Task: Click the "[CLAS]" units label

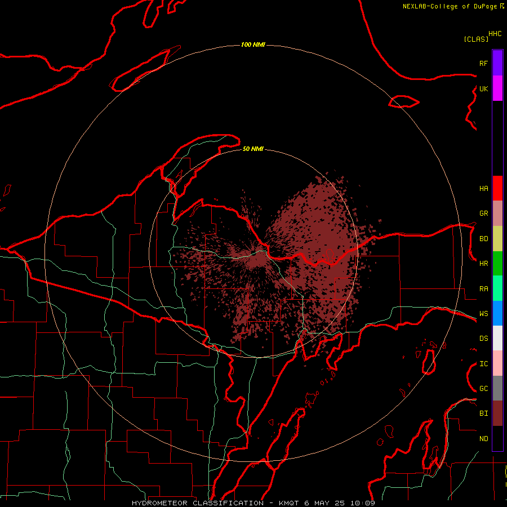Action: (x=475, y=39)
